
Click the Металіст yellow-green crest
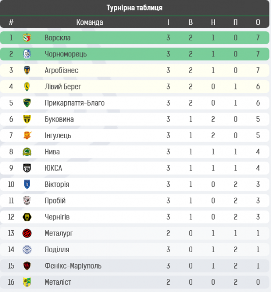[27, 282]
